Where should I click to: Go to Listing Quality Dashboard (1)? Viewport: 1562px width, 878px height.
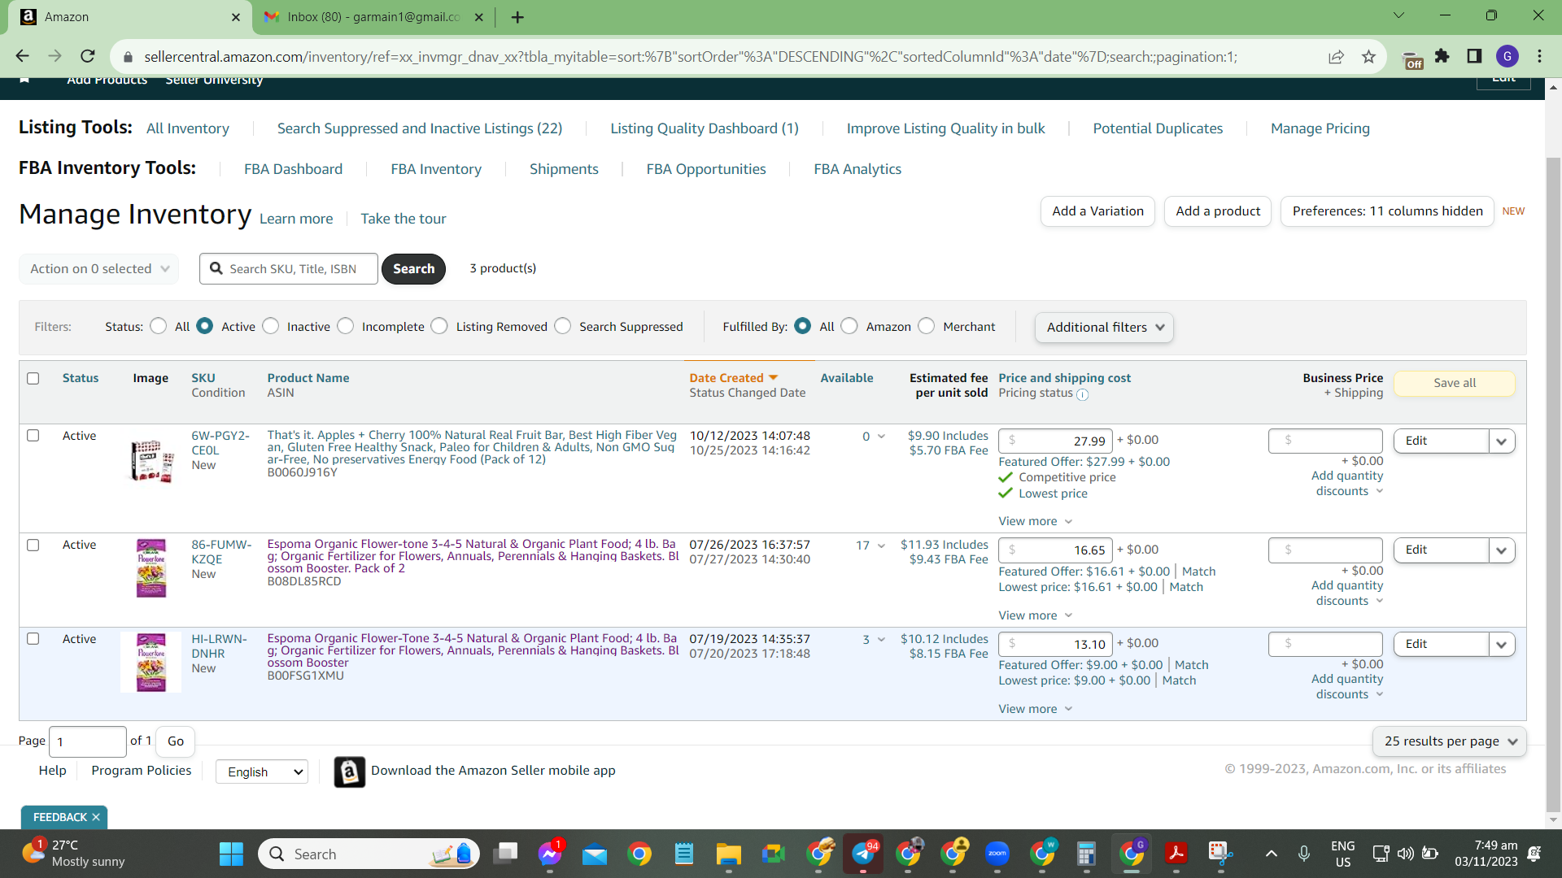[705, 128]
